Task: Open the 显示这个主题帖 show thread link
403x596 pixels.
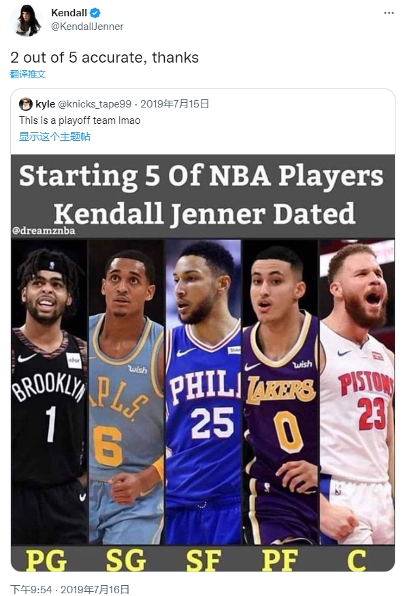Action: click(54, 137)
